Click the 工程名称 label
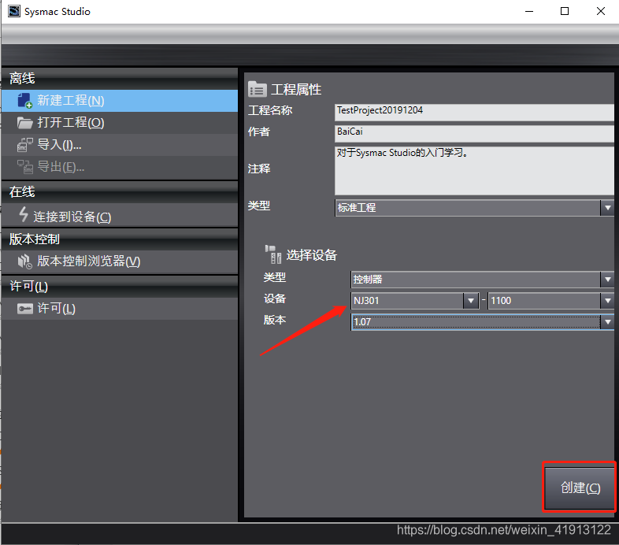 pos(270,110)
